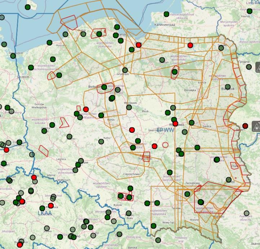
Task: Select the marker right of Kalisz label
Action: pyautogui.click(x=101, y=142)
